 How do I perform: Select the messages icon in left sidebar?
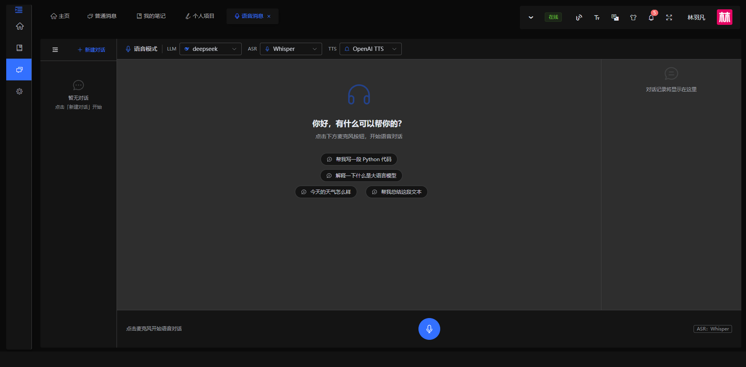pyautogui.click(x=19, y=70)
